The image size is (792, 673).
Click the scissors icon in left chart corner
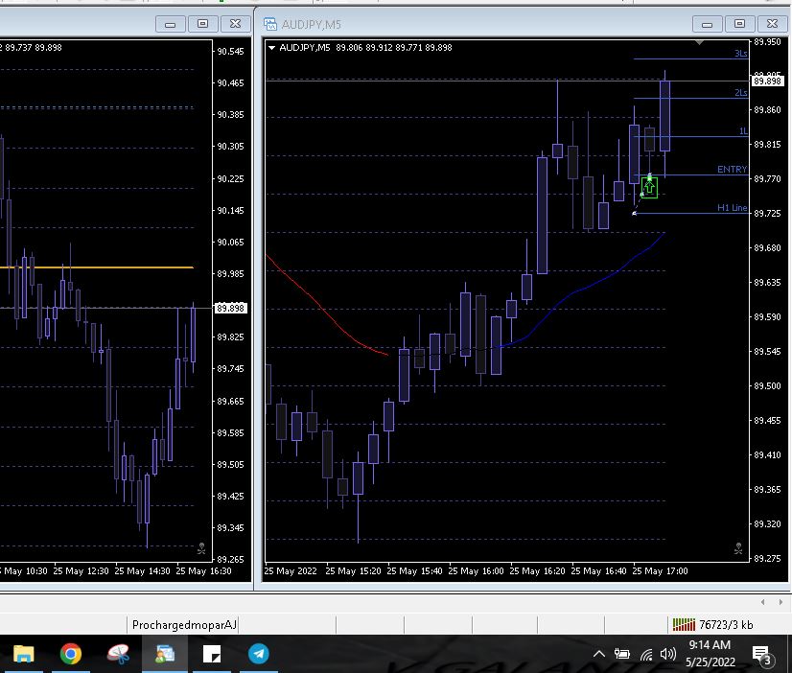tap(201, 549)
